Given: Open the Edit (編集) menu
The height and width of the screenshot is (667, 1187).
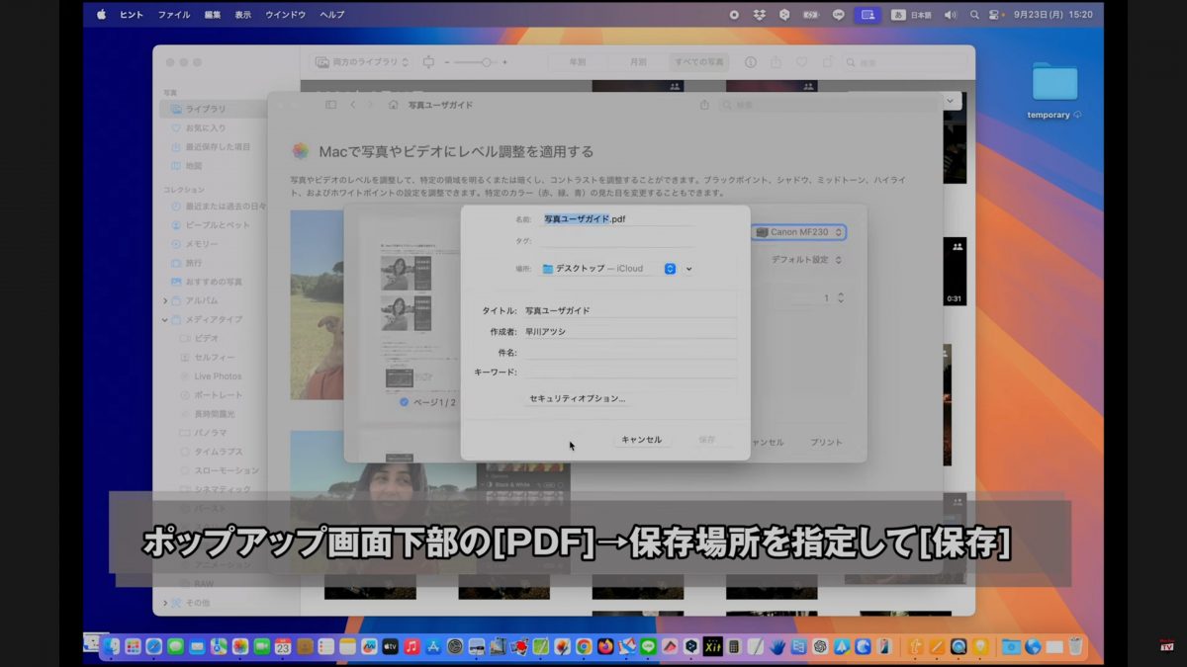Looking at the screenshot, I should pyautogui.click(x=213, y=15).
